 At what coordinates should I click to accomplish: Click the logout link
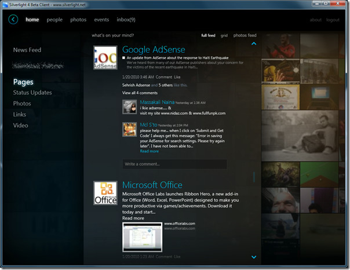[x=333, y=20]
